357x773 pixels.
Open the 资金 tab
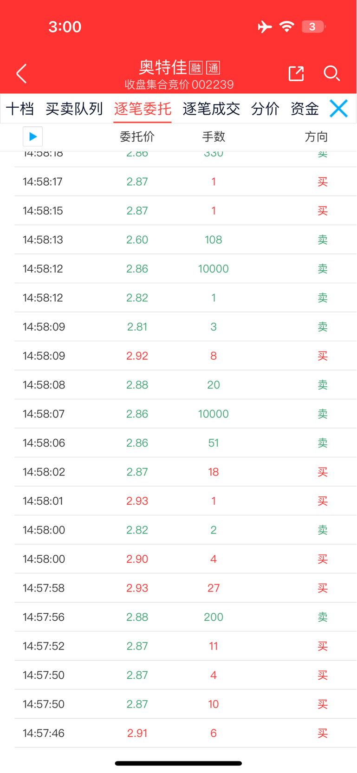click(305, 109)
